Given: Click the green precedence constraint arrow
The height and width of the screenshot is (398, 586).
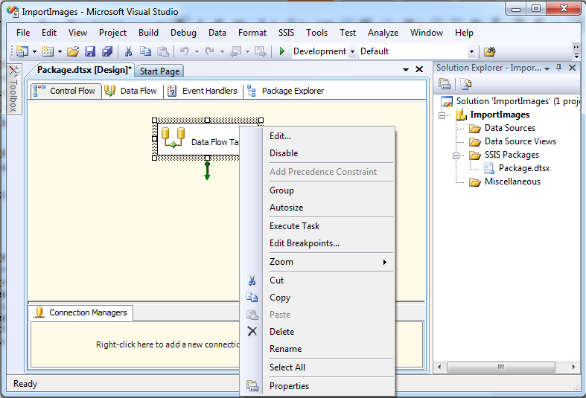Looking at the screenshot, I should click(x=207, y=170).
